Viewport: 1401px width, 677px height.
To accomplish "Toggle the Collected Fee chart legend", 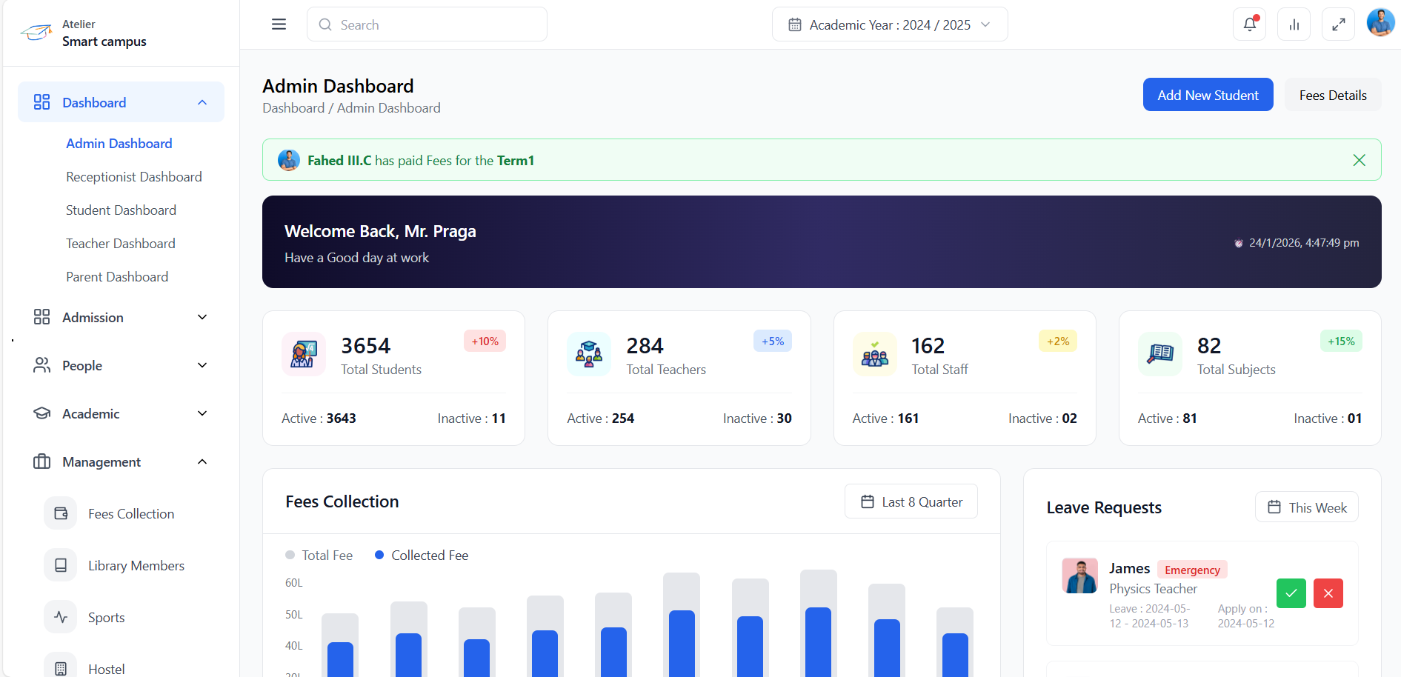I will (x=422, y=556).
